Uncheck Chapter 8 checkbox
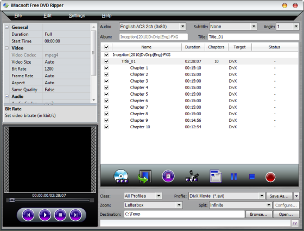The height and width of the screenshot is (231, 304). click(106, 114)
